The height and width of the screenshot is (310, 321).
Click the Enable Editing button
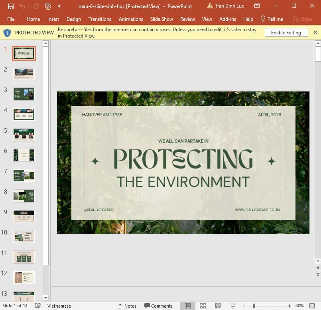click(286, 32)
